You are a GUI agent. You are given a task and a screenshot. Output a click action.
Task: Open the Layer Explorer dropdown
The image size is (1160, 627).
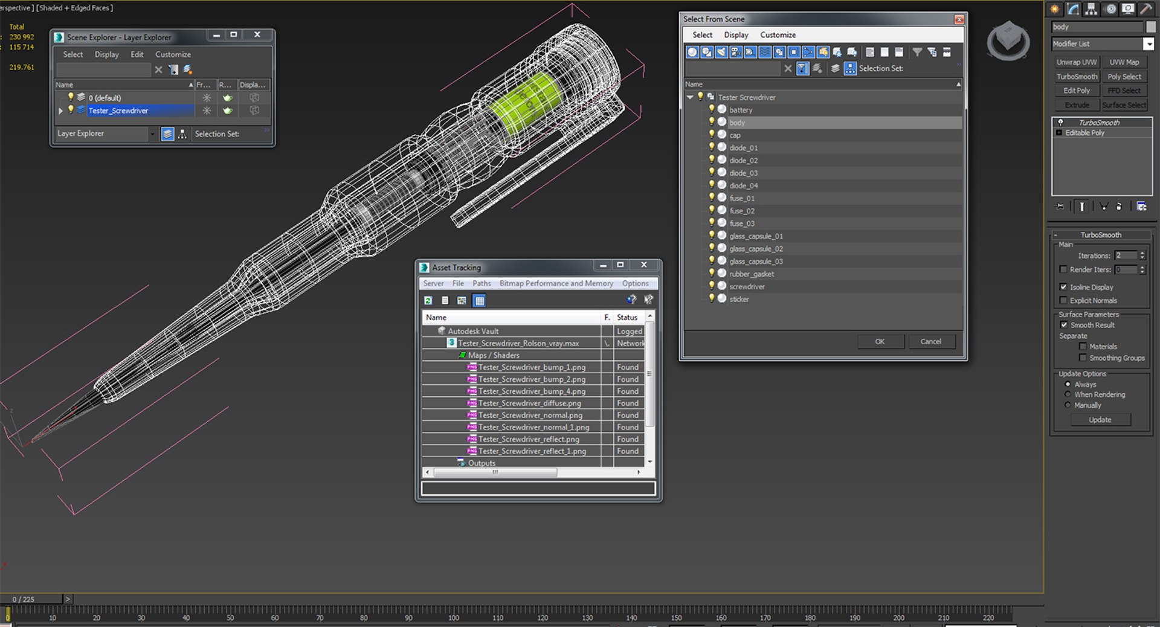pos(152,134)
